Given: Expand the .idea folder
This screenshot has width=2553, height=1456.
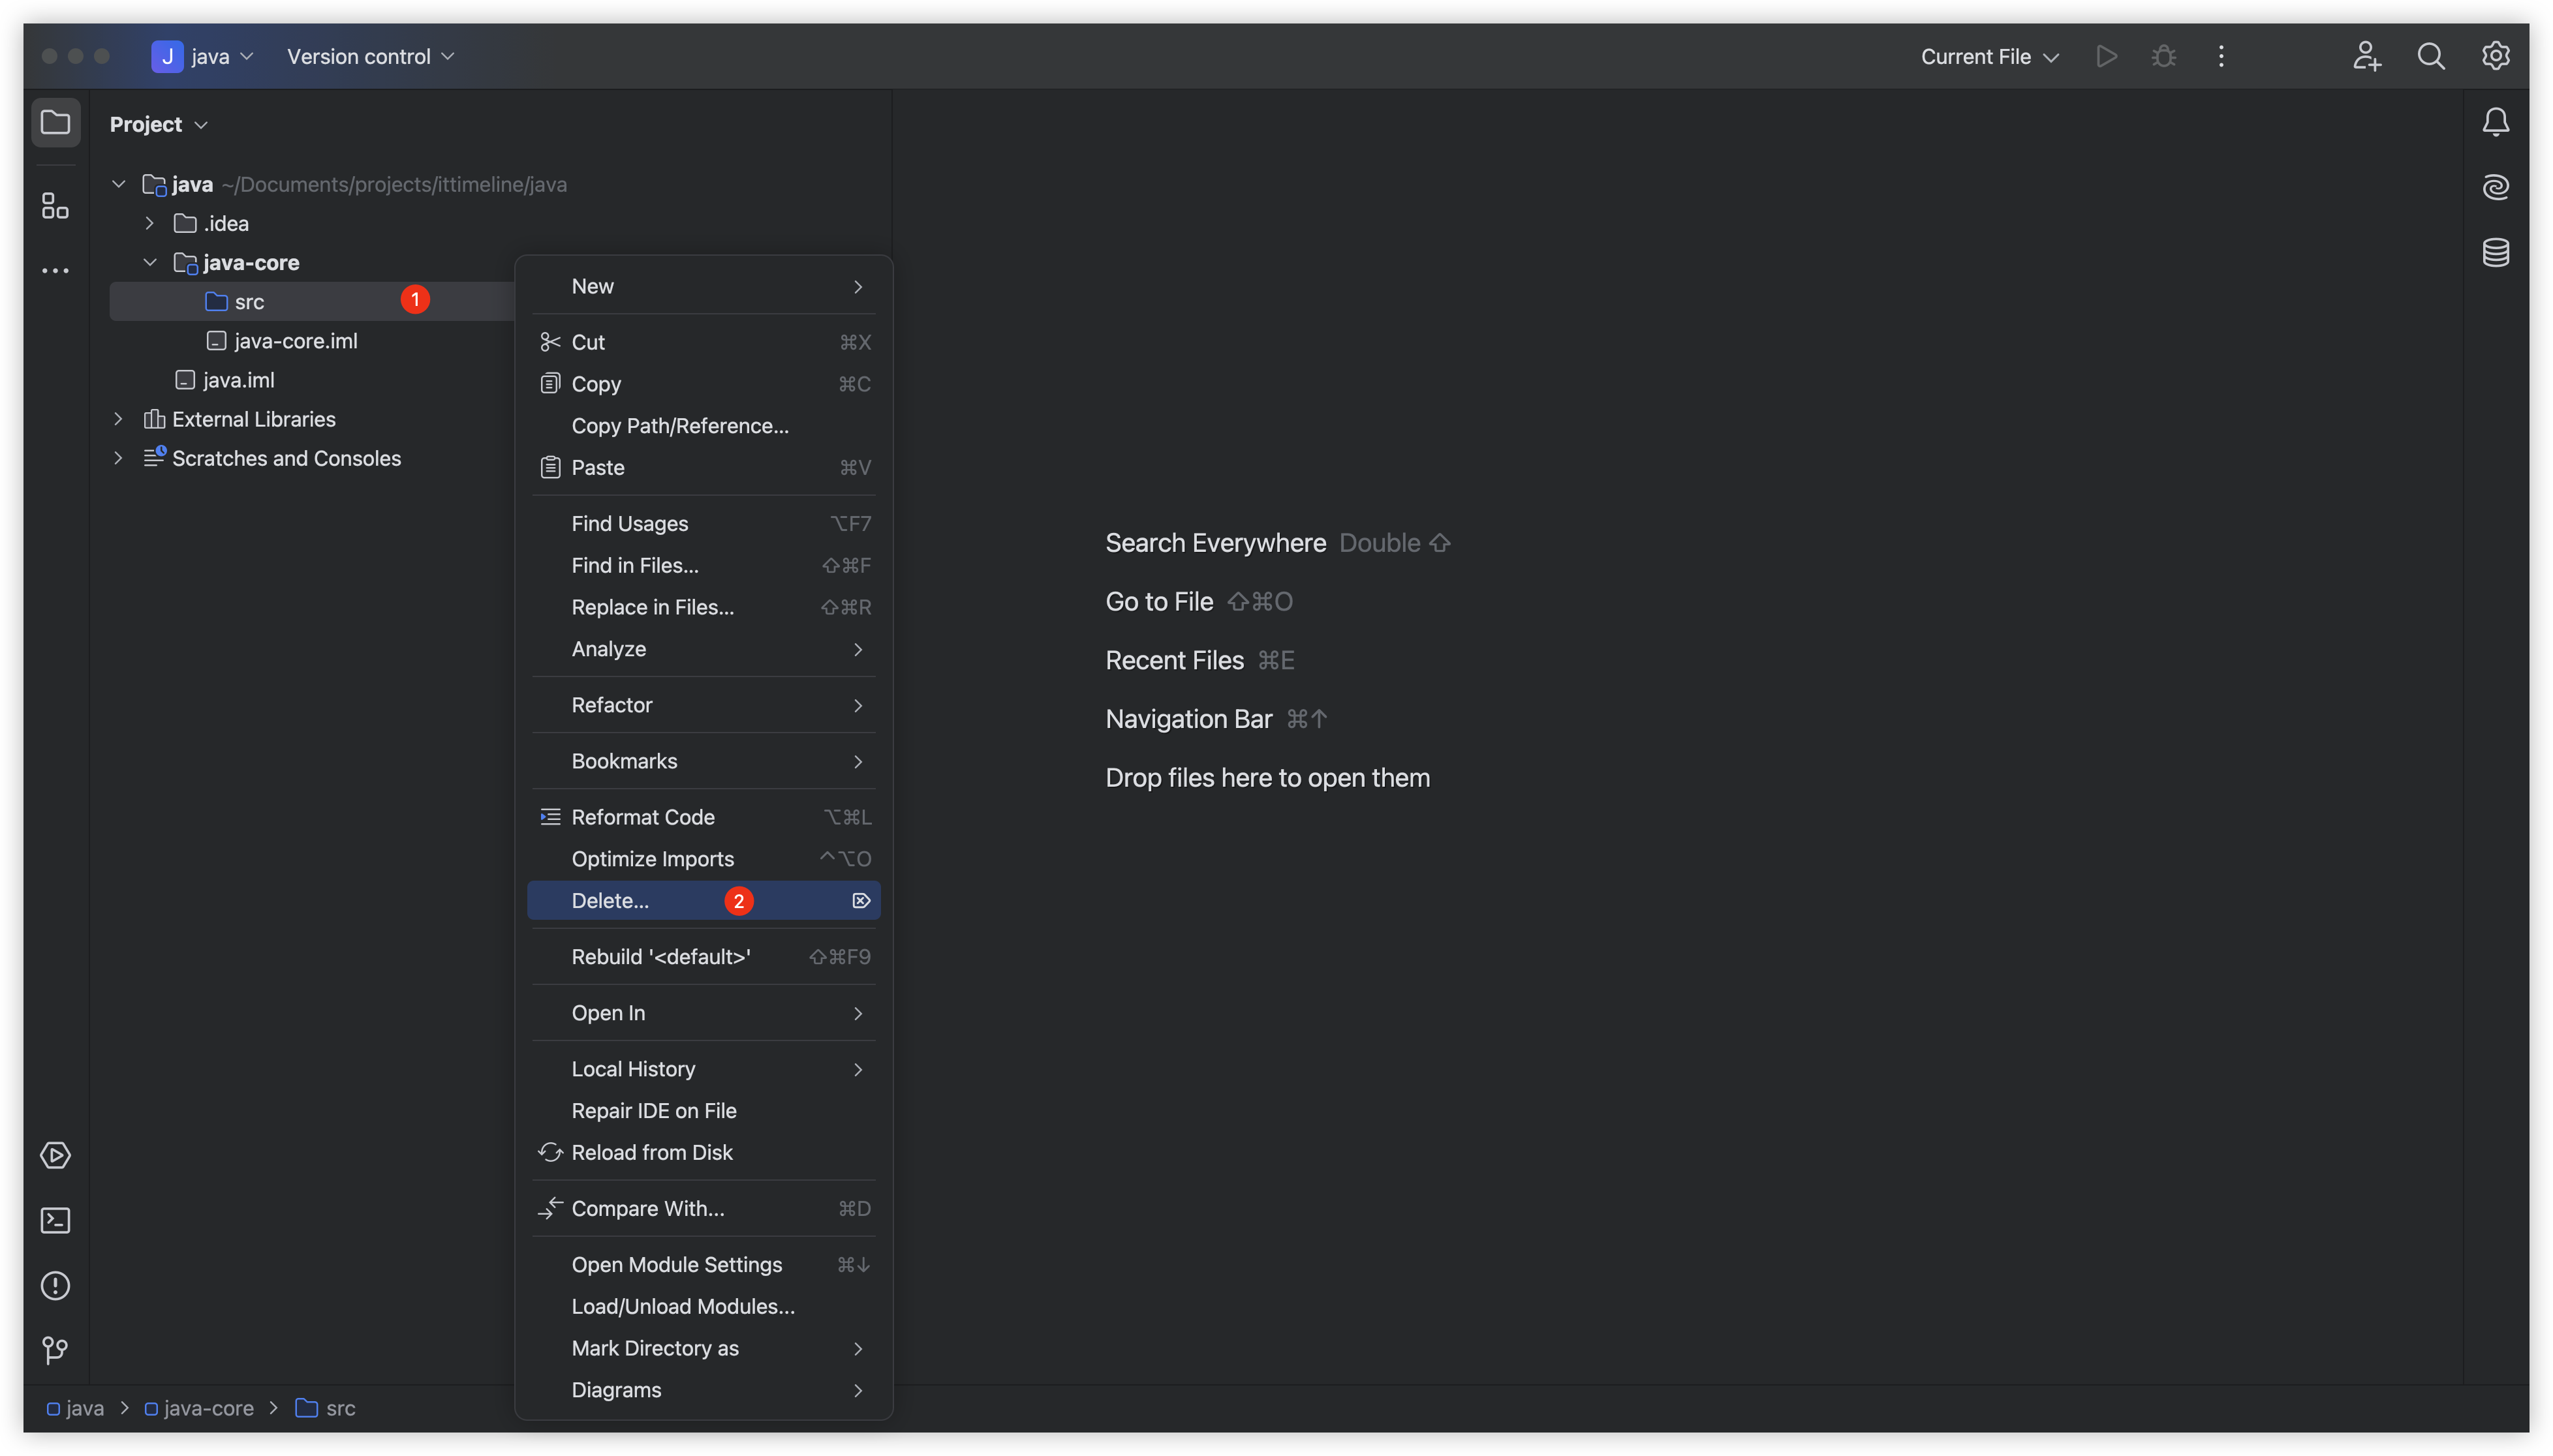Looking at the screenshot, I should pos(150,223).
